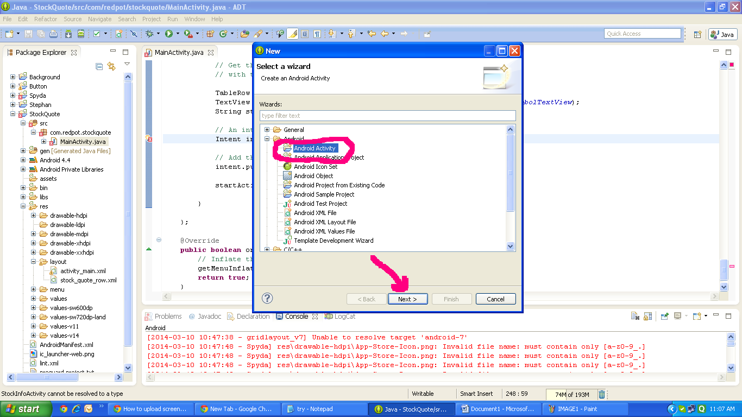Toggle Pin Console icon
This screenshot has height=417, width=742.
(664, 316)
